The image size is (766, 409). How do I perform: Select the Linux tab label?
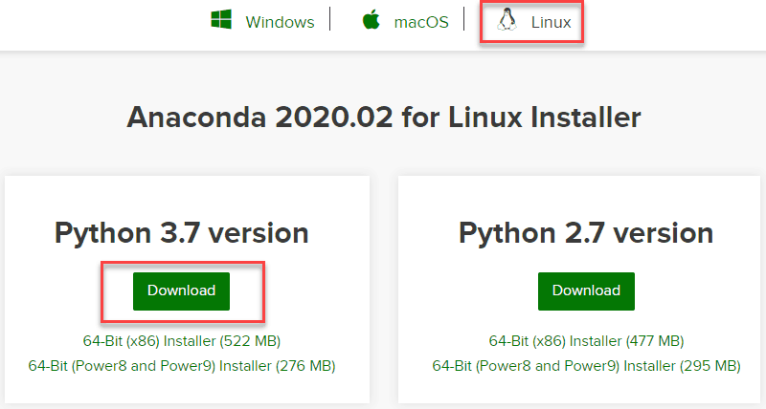pos(552,22)
